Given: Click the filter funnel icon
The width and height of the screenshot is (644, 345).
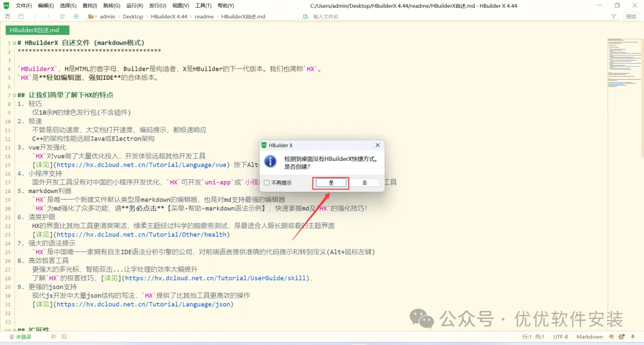Looking at the screenshot, I should [x=614, y=17].
